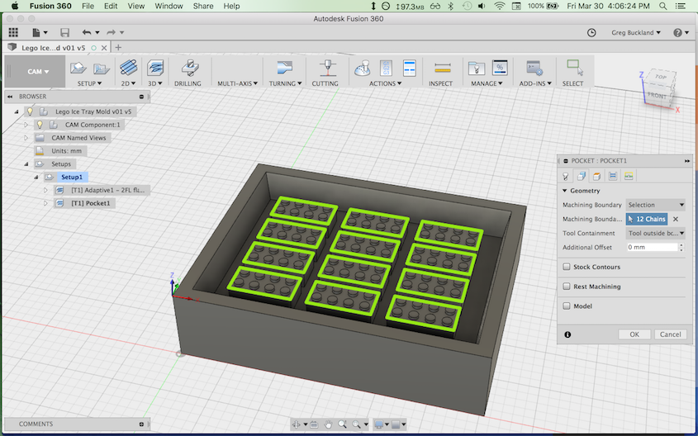
Task: Open the Greg Buckland account dropdown
Action: pyautogui.click(x=636, y=32)
